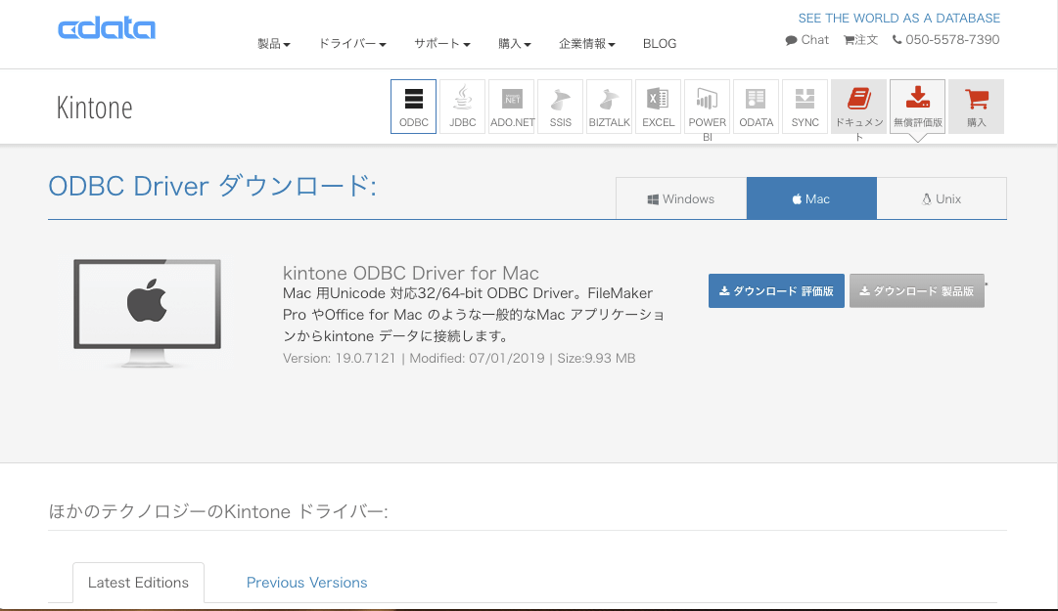Click the SEE THE WORLD AS A DATABASE tagline
Image resolution: width=1058 pixels, height=611 pixels.
(898, 19)
